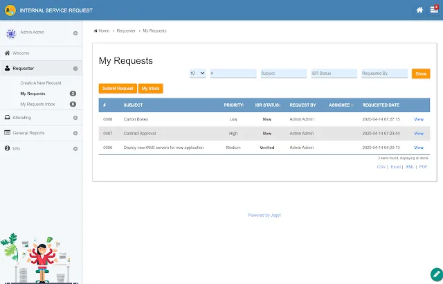This screenshot has width=443, height=284.
Task: Sort by the Assignee column header
Action: [x=339, y=105]
